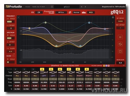Click filter 5 frequency 207.13 field
Screen dimensions: 130x96
[x=53, y=82]
